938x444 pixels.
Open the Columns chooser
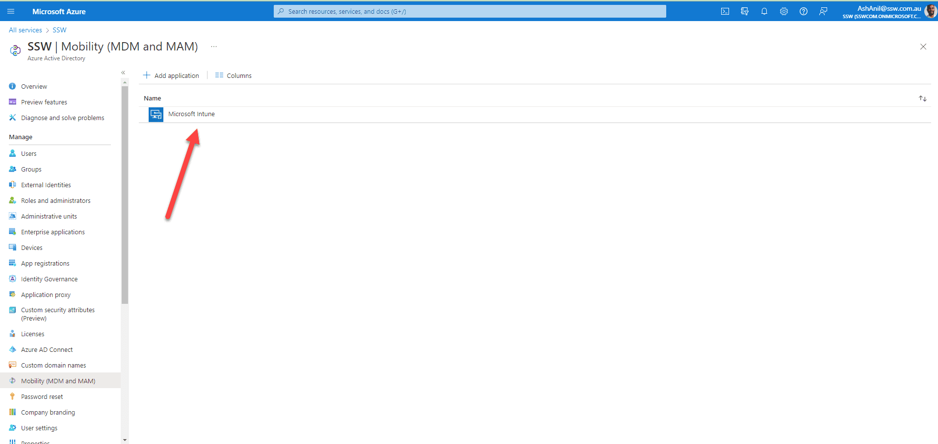point(234,75)
